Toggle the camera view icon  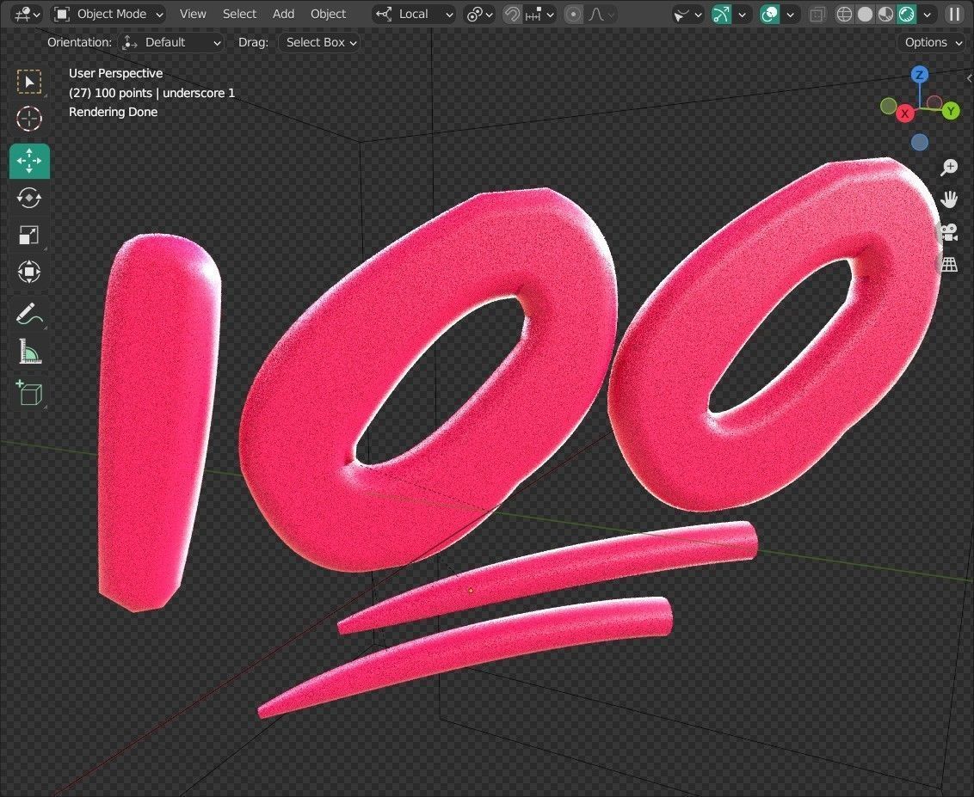[949, 232]
